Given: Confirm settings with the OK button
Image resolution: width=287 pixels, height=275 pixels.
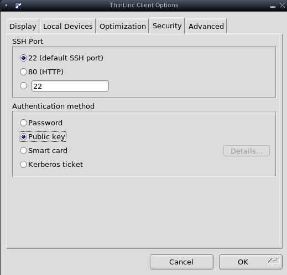Looking at the screenshot, I should (x=251, y=262).
